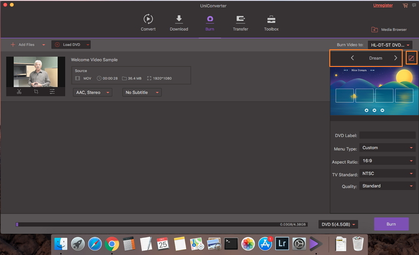This screenshot has width=419, height=255.
Task: Click the 0.03GB/4.38GB capacity text
Action: click(x=293, y=224)
